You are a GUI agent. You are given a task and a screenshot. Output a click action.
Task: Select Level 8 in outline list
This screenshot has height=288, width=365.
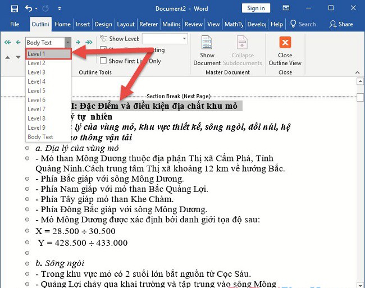click(x=48, y=118)
